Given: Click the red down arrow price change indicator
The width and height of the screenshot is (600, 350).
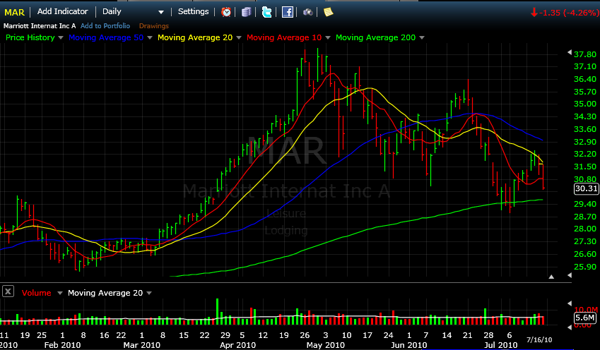Looking at the screenshot, I should [534, 13].
